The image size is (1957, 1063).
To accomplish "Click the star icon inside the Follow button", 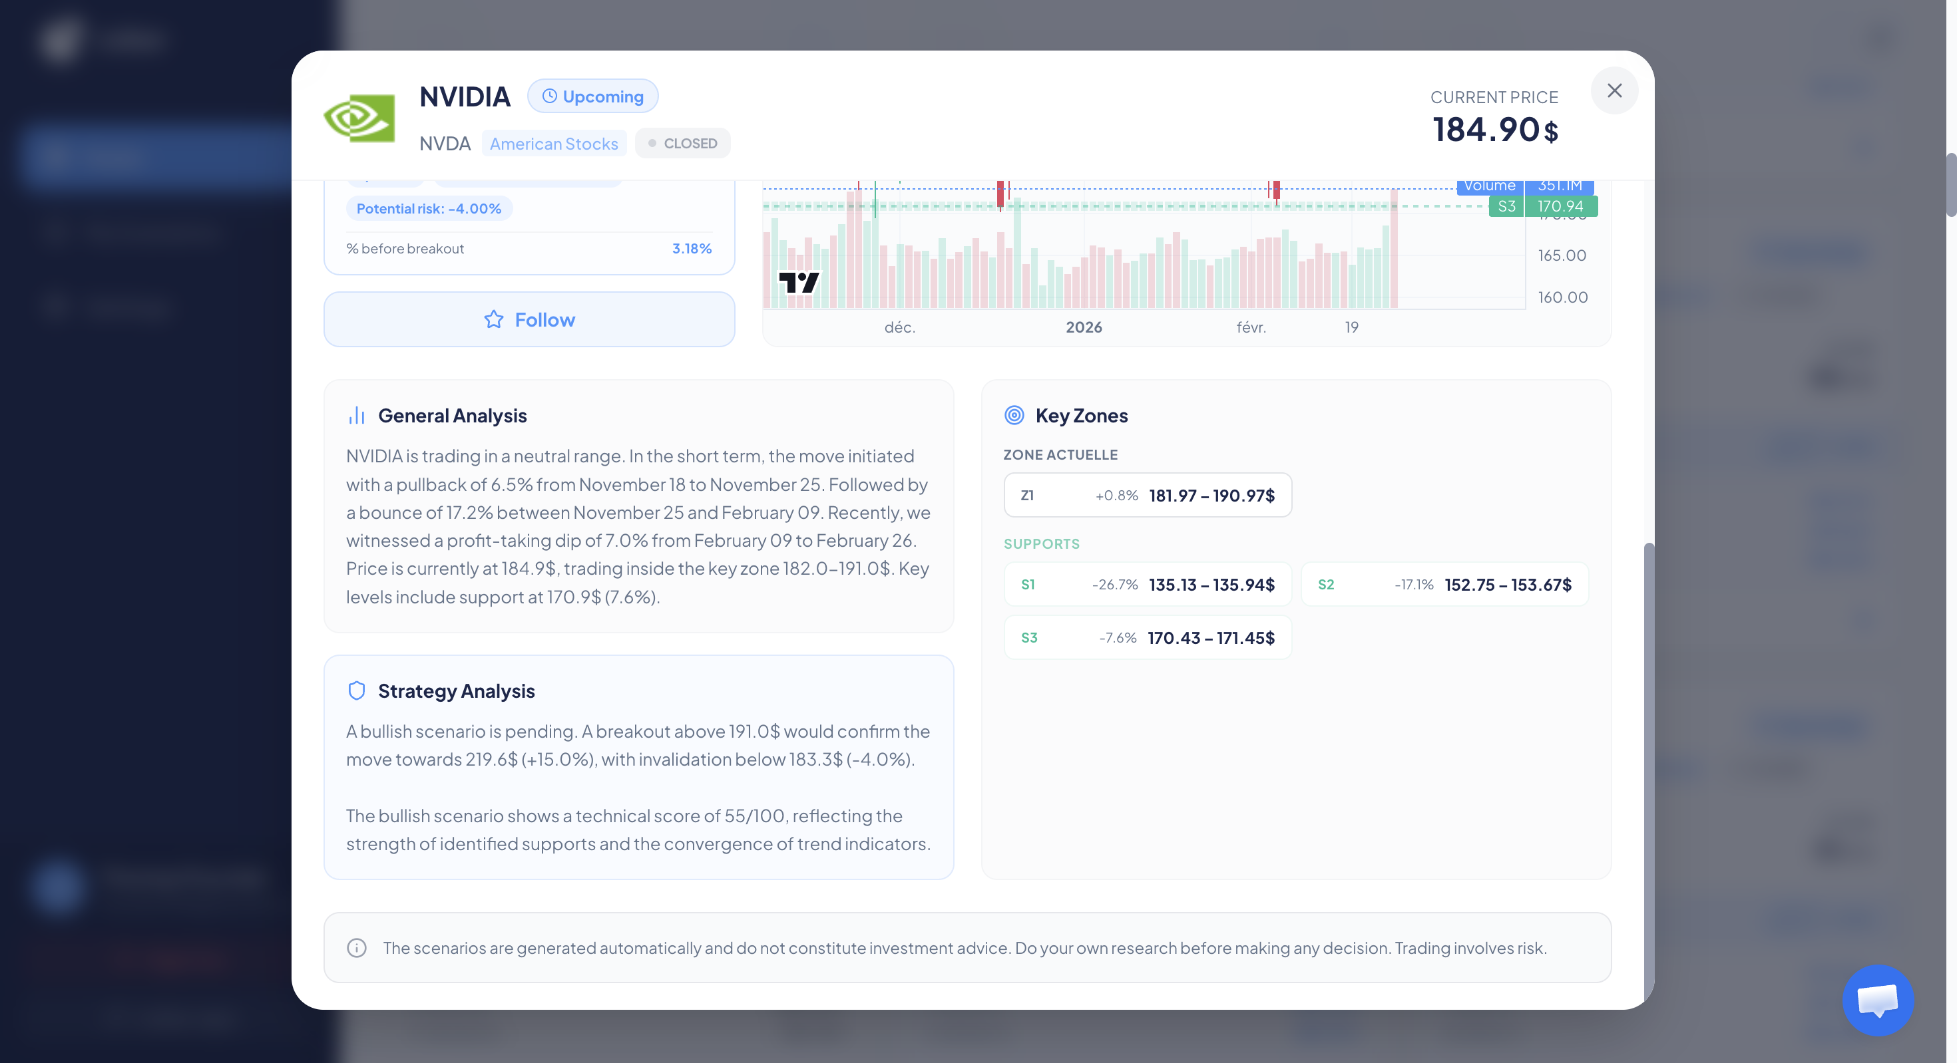I will click(x=493, y=319).
